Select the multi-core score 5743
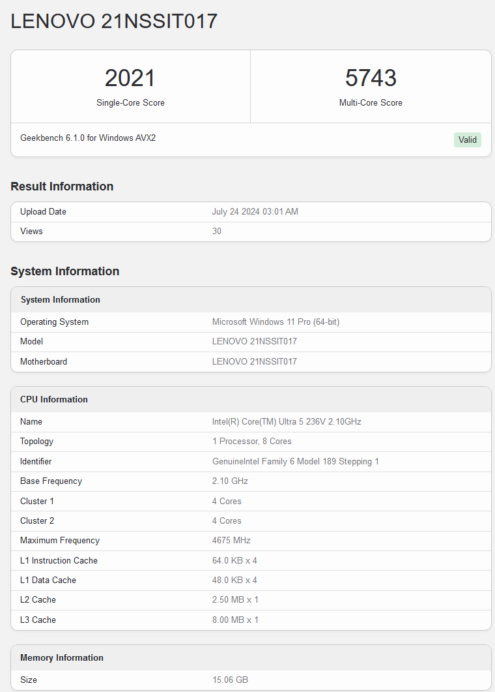Screen dimensions: 495x692 (x=371, y=78)
